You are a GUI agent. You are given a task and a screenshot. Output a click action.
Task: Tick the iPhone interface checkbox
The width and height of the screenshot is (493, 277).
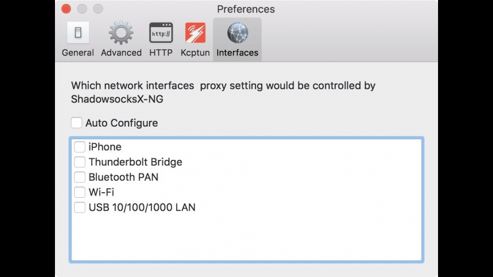pyautogui.click(x=80, y=147)
